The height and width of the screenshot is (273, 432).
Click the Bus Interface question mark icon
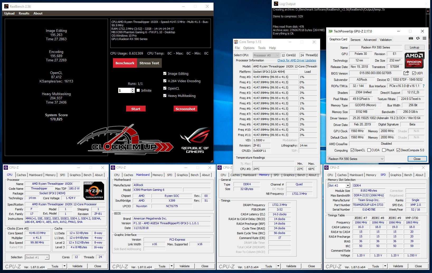(x=424, y=86)
